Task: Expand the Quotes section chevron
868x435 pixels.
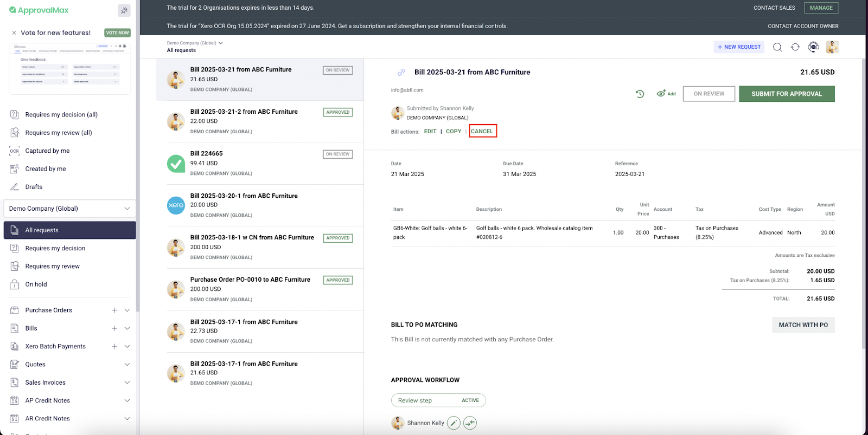Action: pyautogui.click(x=127, y=365)
